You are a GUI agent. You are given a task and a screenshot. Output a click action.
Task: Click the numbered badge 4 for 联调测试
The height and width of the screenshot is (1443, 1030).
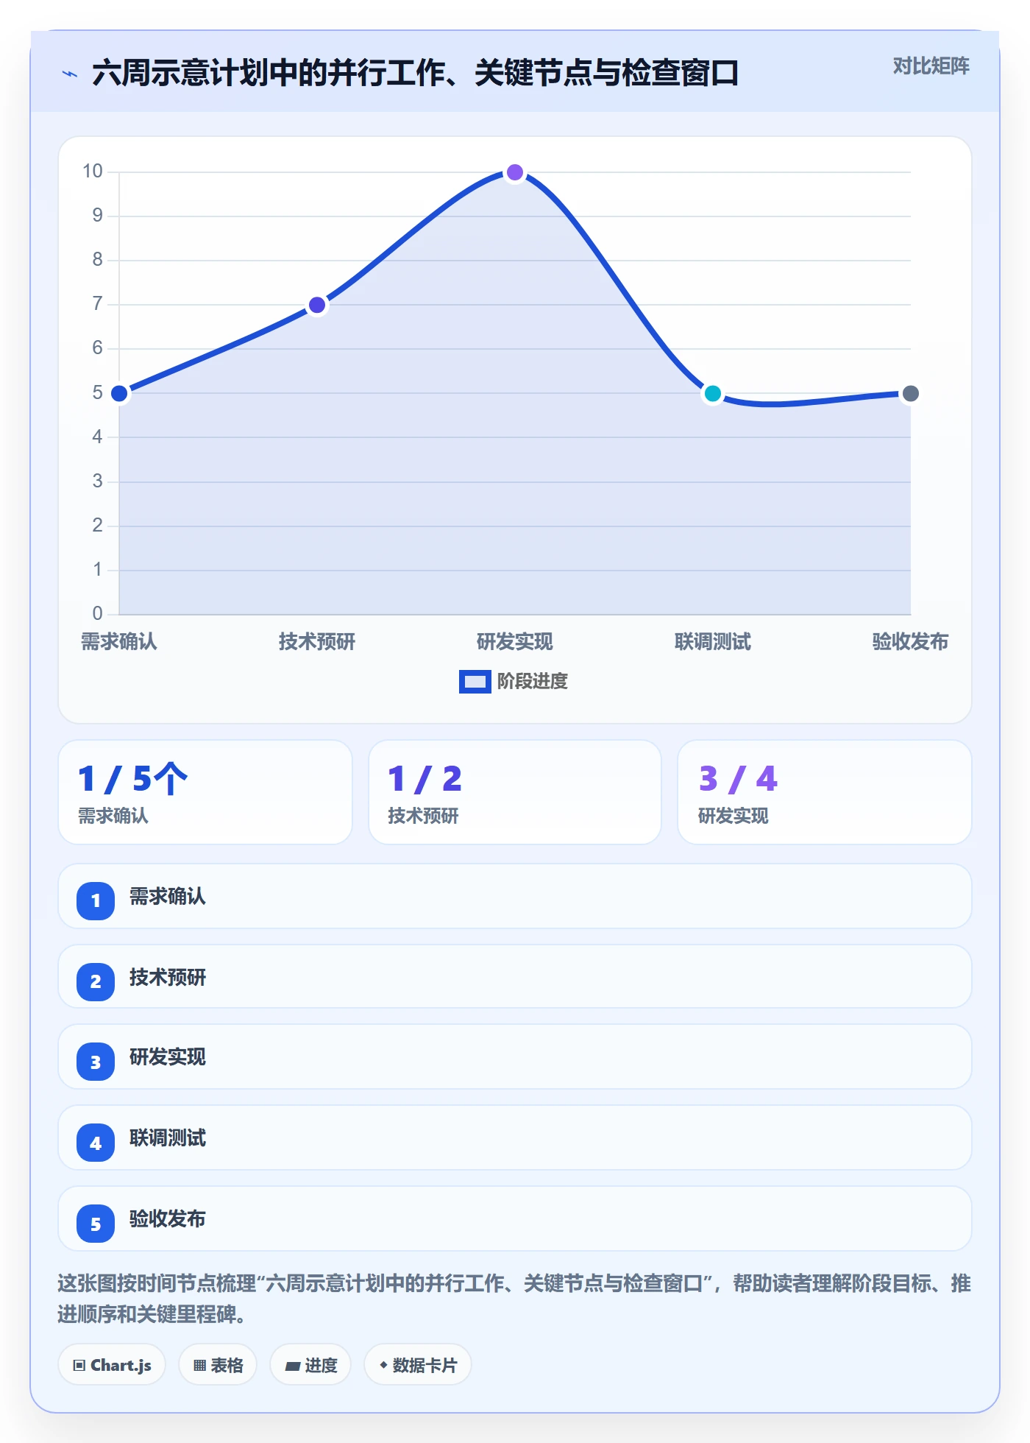point(96,1143)
